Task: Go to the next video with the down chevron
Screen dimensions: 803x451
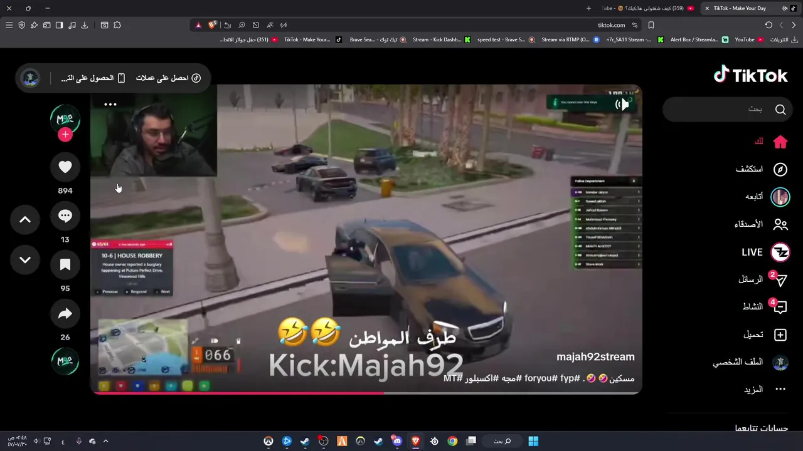Action: click(25, 260)
